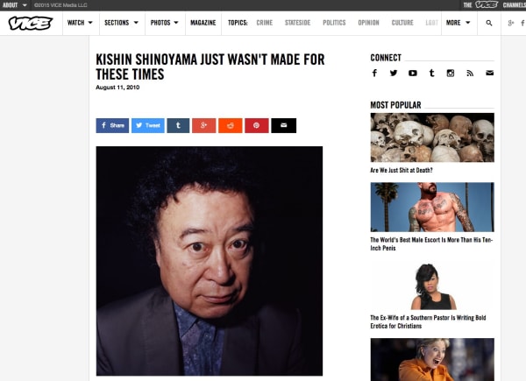Tweet the article with Twitter button
Image resolution: width=526 pixels, height=381 pixels.
[x=148, y=125]
